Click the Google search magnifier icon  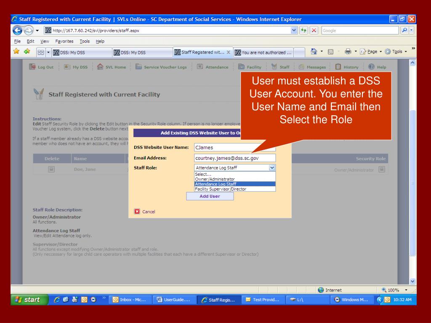tap(404, 30)
